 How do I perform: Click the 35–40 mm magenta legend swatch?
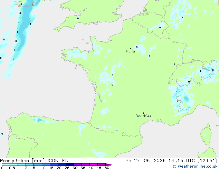click(86, 165)
